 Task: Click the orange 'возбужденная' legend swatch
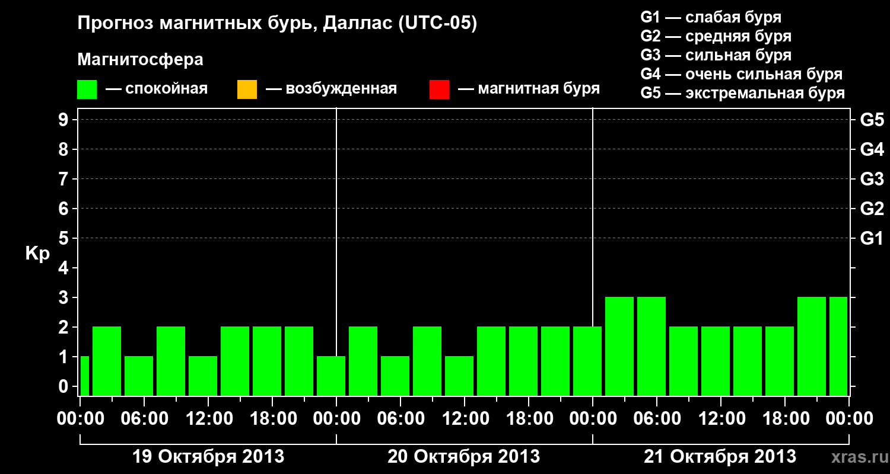click(247, 89)
